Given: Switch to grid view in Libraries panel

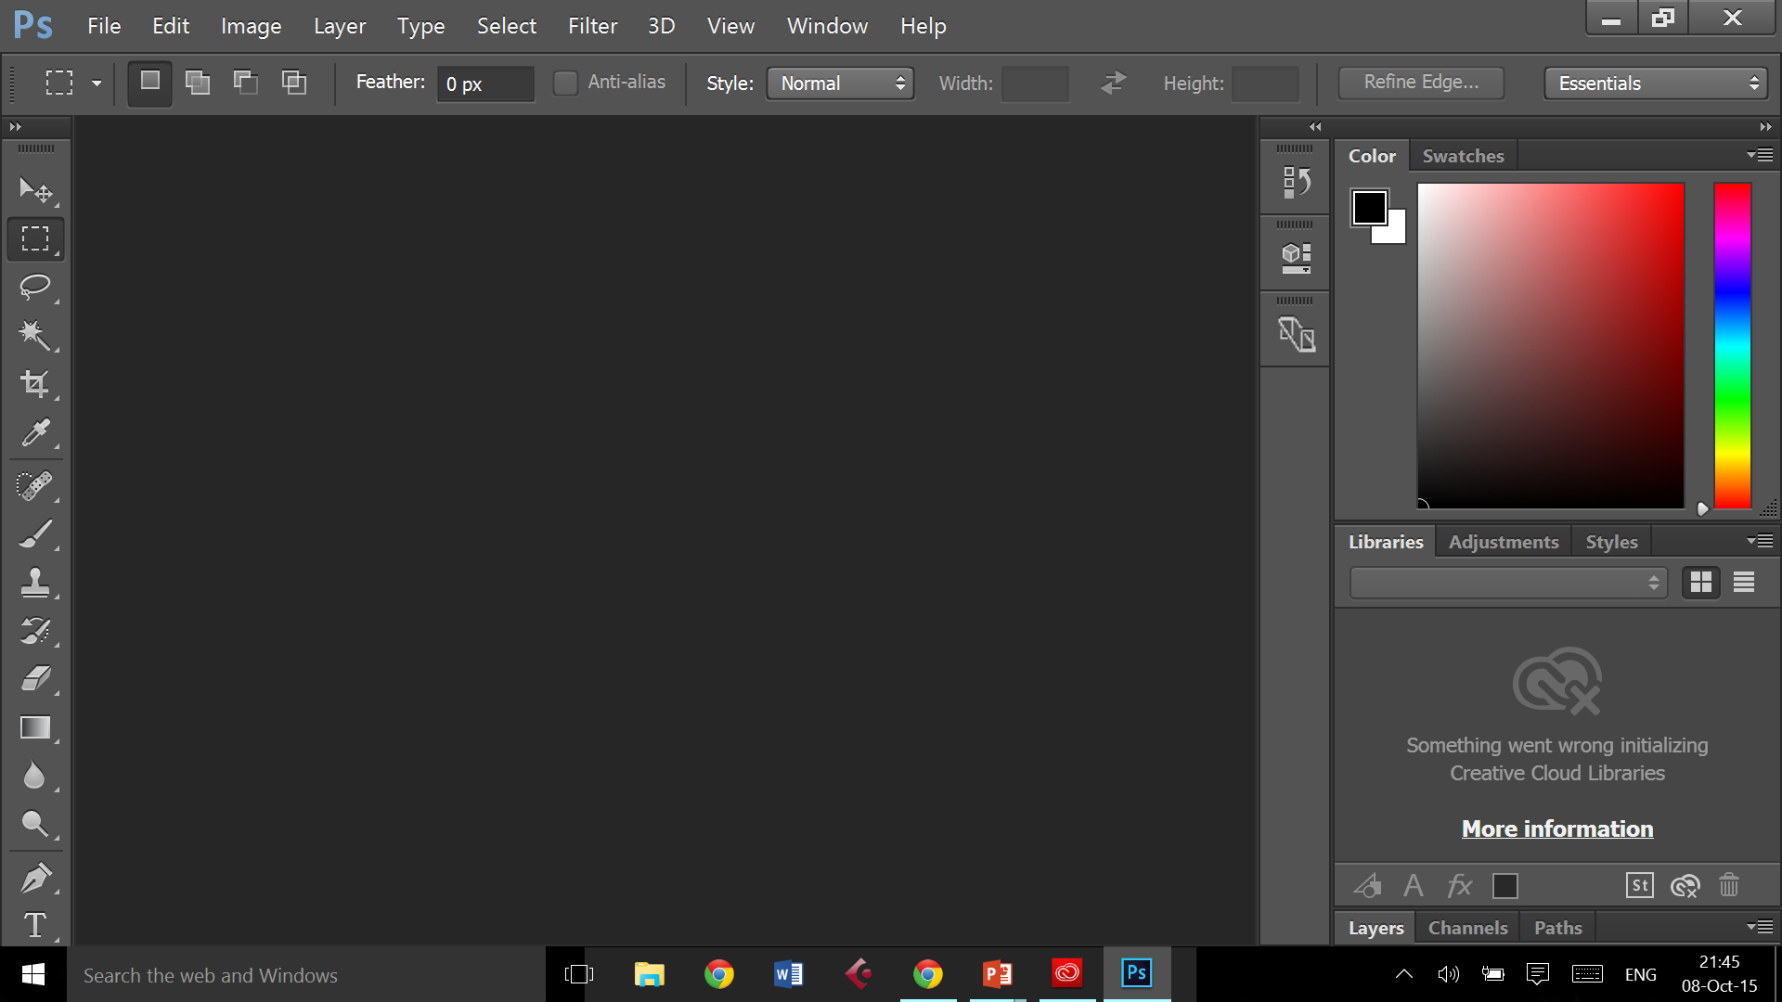Looking at the screenshot, I should (x=1701, y=583).
